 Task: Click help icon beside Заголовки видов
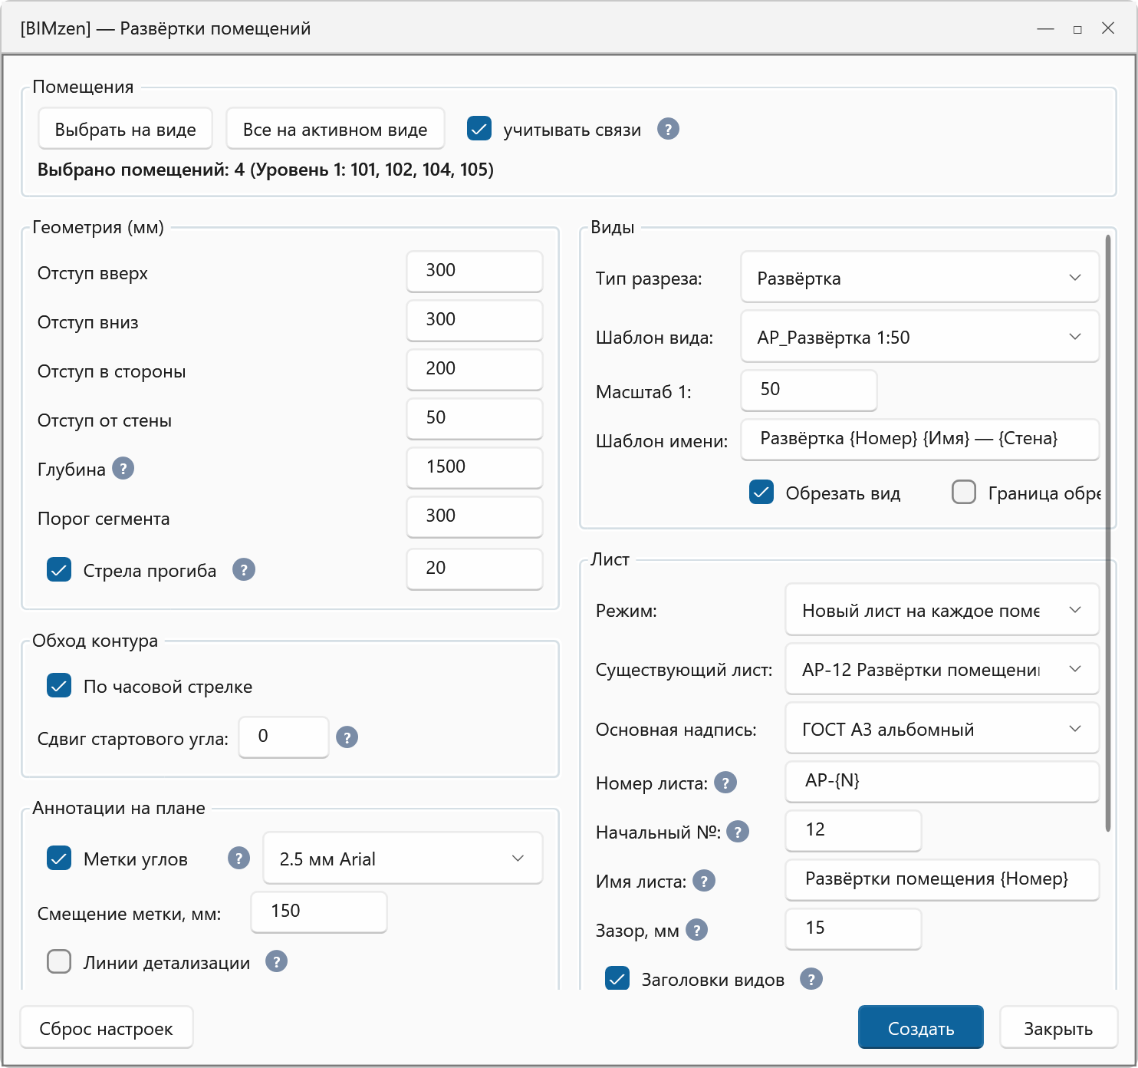click(x=811, y=978)
